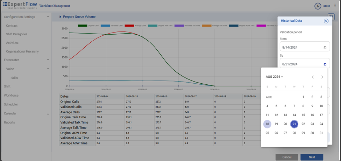Open the AUG 2024 month-year dropdown
This screenshot has width=341, height=161.
(274, 77)
